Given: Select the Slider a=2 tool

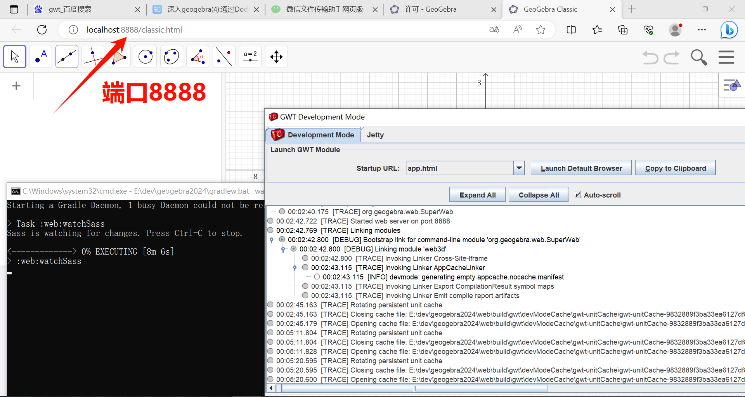Looking at the screenshot, I should pyautogui.click(x=250, y=57).
